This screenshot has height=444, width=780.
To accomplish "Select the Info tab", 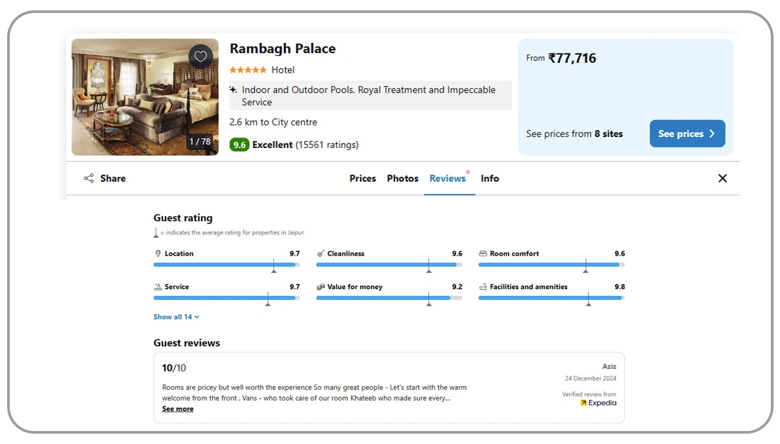I will (490, 178).
